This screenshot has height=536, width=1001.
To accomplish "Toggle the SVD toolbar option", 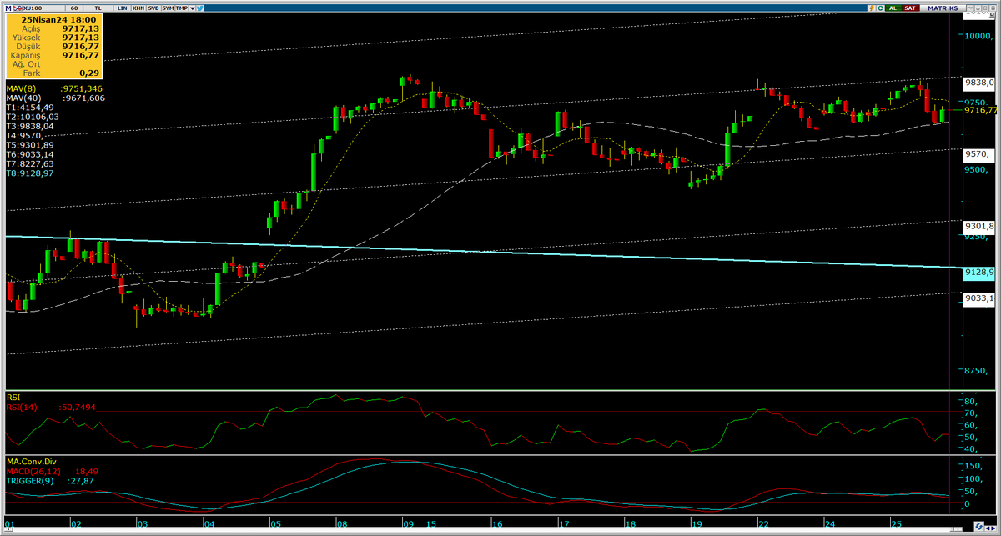I will click(153, 8).
